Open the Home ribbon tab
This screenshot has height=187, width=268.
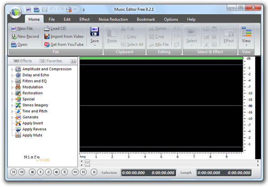coord(34,20)
